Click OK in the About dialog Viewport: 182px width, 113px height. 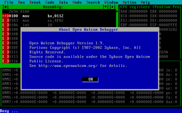click(x=90, y=79)
